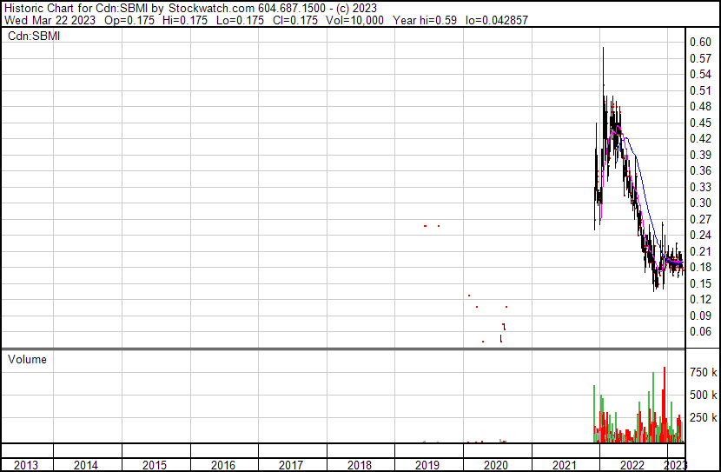Screen dimensions: 721x472
Task: Click the 2022 year label
Action: [632, 465]
